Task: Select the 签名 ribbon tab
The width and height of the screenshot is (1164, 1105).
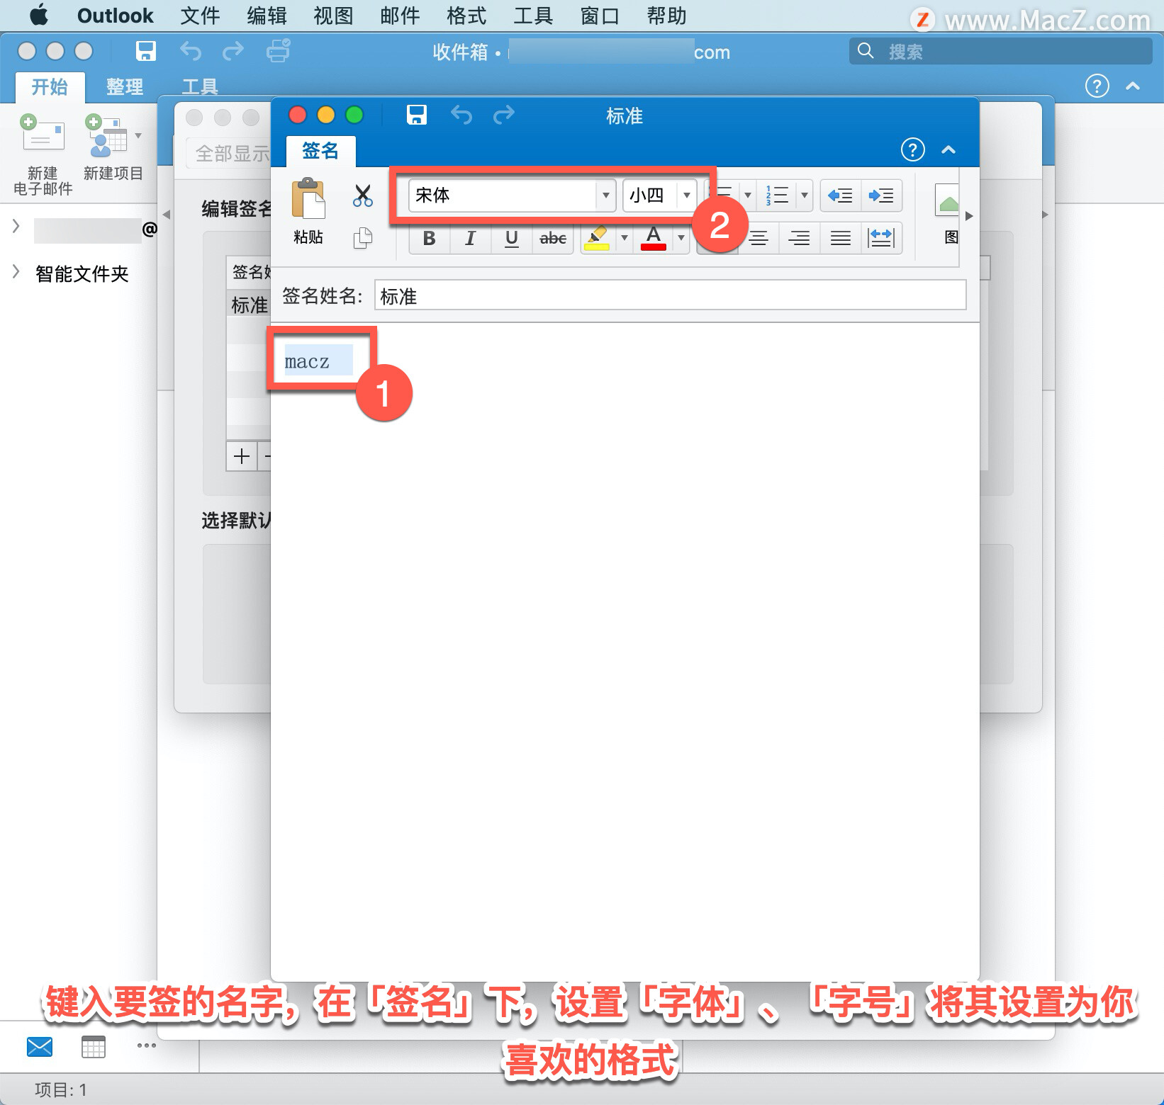Action: (320, 150)
